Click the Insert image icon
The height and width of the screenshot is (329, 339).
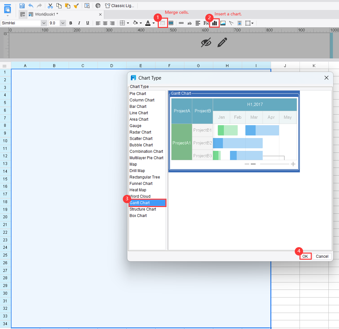click(x=223, y=23)
